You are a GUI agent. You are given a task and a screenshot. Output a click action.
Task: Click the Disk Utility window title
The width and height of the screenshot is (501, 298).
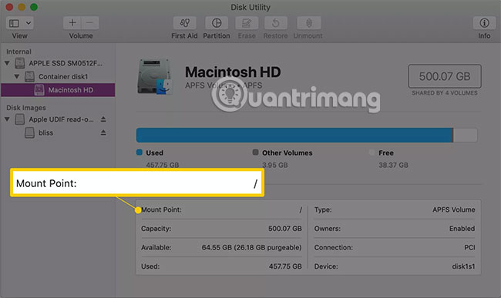click(x=250, y=7)
